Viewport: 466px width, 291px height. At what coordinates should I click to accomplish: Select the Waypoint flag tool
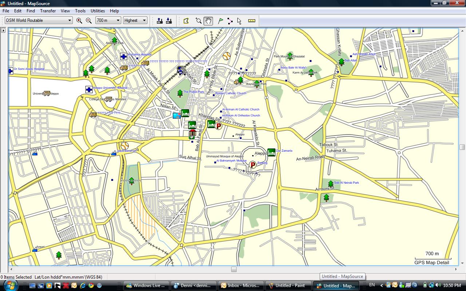point(221,21)
